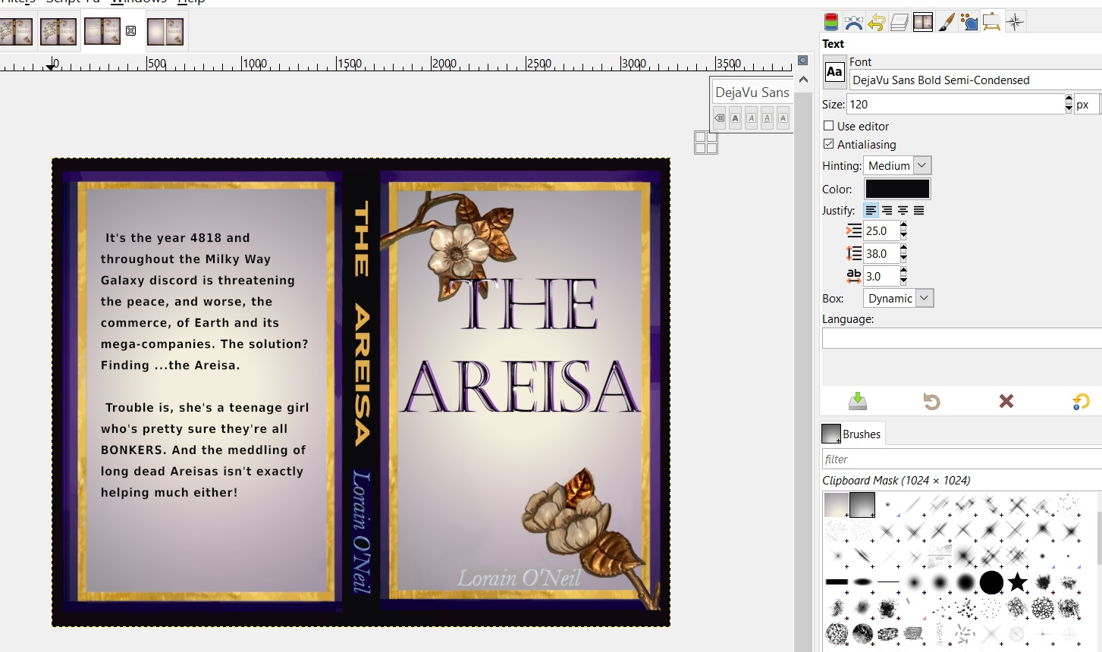Image resolution: width=1102 pixels, height=652 pixels.
Task: Increase the font size value
Action: [1069, 99]
